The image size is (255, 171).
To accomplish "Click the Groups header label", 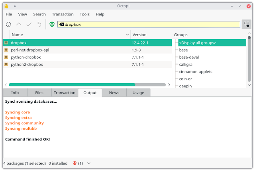I will point(180,35).
